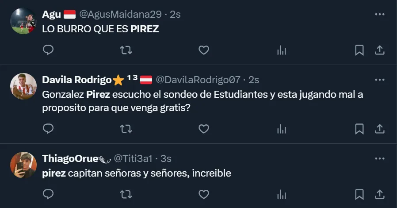Retweet Davila Rodrigo's Gonzalez Pirez post
Image resolution: width=397 pixels, height=208 pixels.
[x=126, y=129]
